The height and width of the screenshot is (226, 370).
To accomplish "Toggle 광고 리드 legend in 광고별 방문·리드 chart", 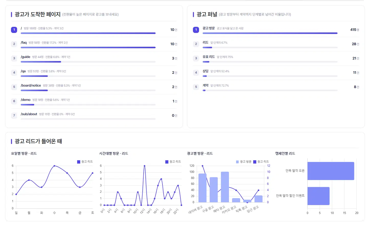I will pyautogui.click(x=261, y=162).
